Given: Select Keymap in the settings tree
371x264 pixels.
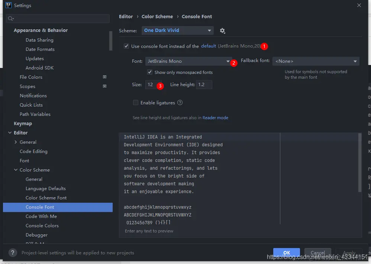Looking at the screenshot, I should [23, 124].
